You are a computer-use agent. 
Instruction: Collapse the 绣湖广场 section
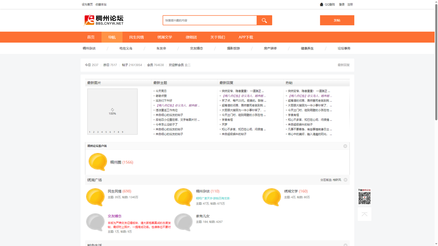click(346, 180)
